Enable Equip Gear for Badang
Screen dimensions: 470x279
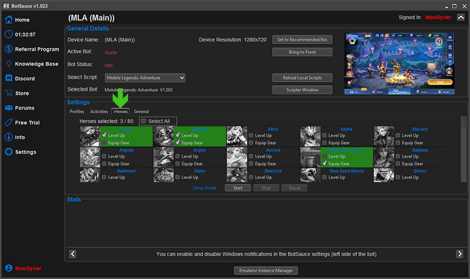click(x=398, y=164)
